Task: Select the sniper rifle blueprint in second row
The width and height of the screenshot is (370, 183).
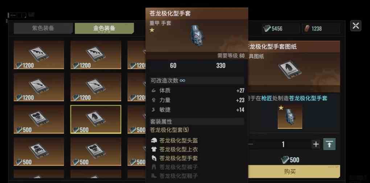Action: (39, 87)
